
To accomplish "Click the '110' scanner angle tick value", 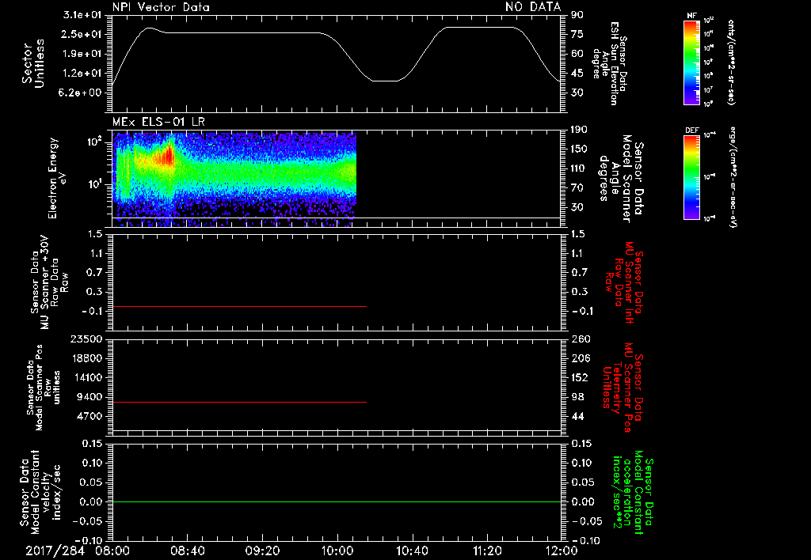I will [x=579, y=168].
